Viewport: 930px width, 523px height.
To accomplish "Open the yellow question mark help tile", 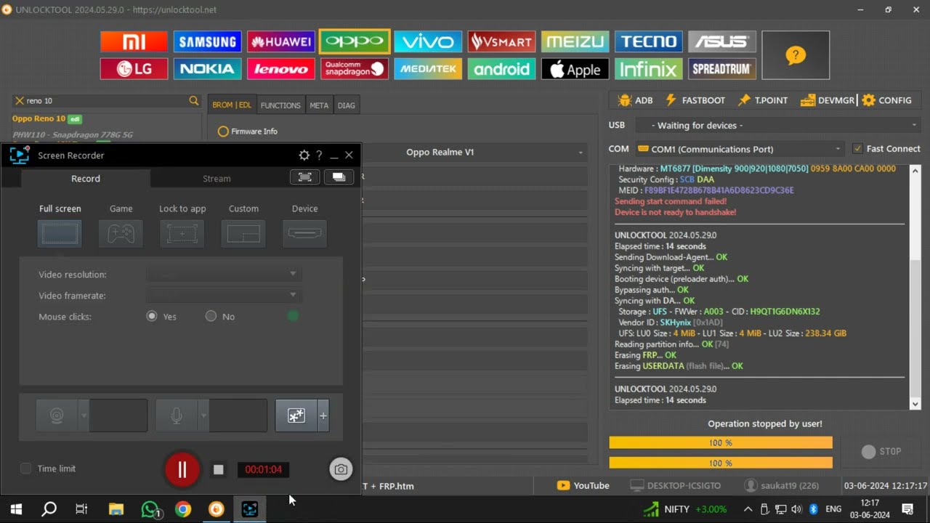I will coord(796,55).
